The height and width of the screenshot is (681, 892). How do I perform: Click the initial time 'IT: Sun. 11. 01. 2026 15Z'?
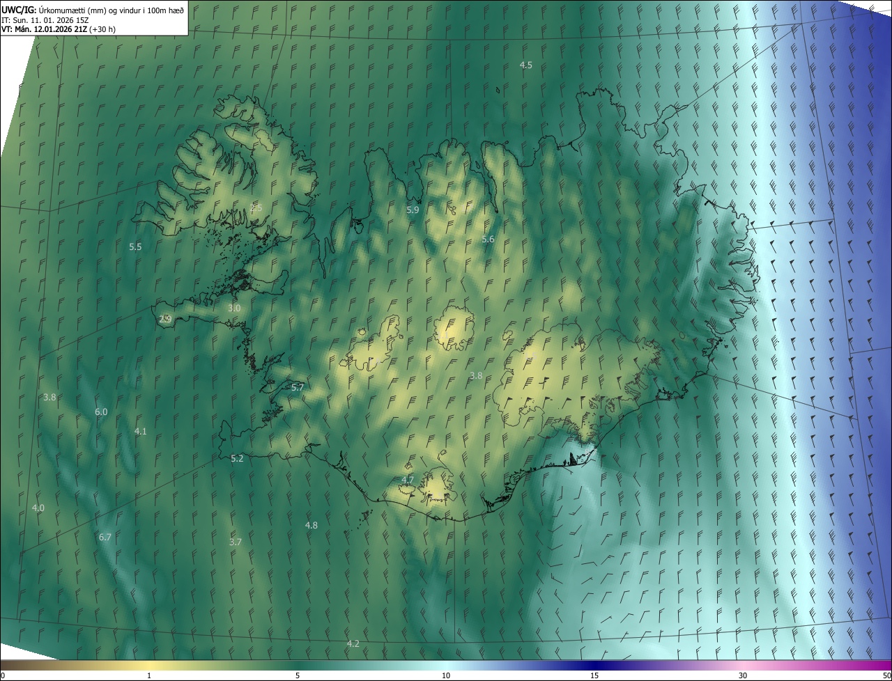pos(45,19)
